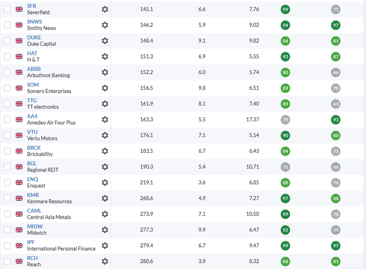Image resolution: width=366 pixels, height=269 pixels.
Task: Click the green 97 badge in Smiths News row
Action: click(336, 25)
